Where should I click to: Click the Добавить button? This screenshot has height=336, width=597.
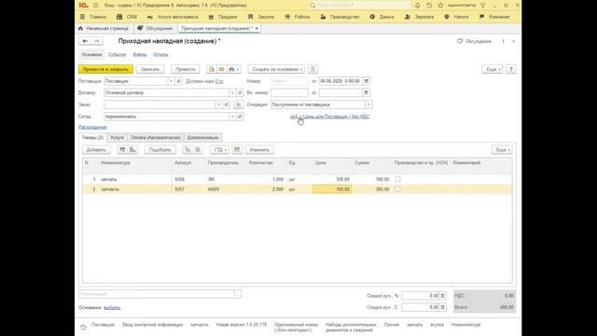[x=96, y=149]
